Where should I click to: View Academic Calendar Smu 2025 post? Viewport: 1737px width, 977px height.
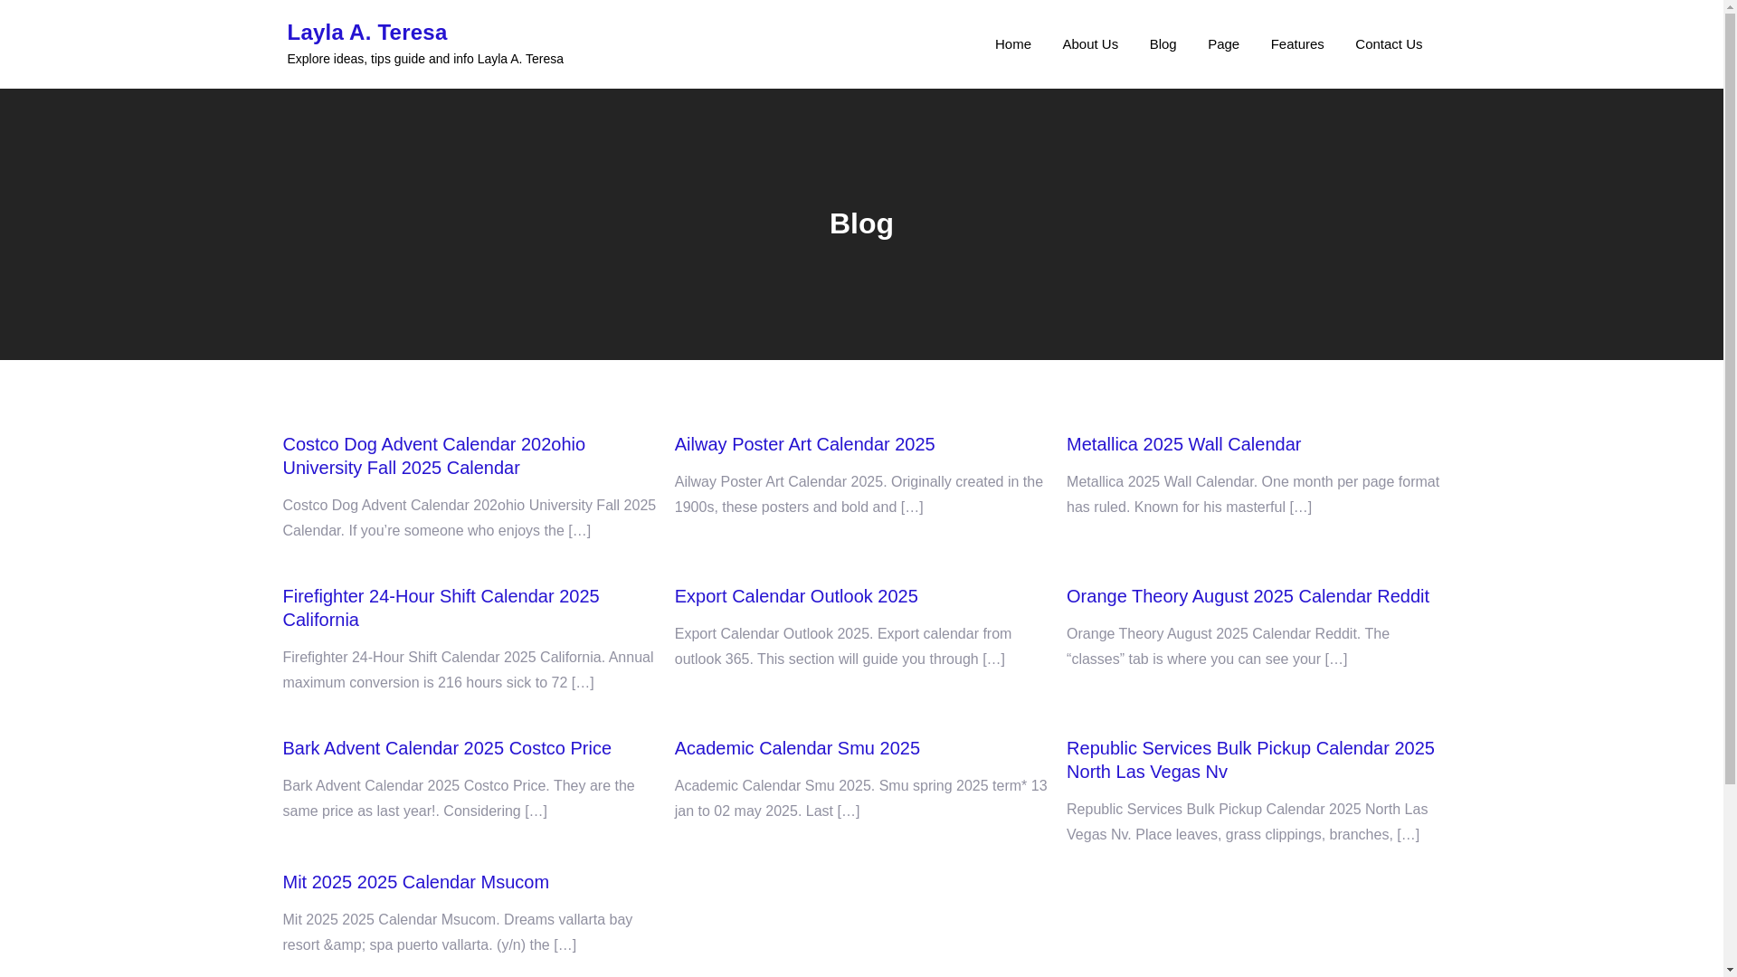click(797, 748)
